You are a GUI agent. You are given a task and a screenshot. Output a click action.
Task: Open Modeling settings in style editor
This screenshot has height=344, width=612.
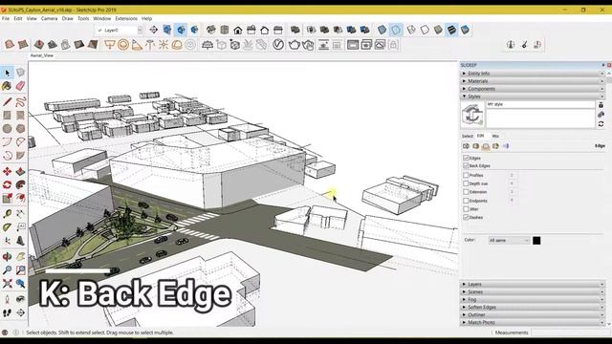[x=506, y=146]
